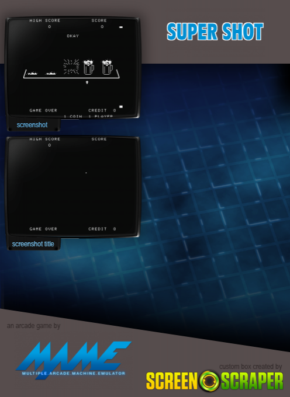The width and height of the screenshot is (290, 397).
Task: Open the lower title screenshot thumbnail
Action: (x=72, y=187)
